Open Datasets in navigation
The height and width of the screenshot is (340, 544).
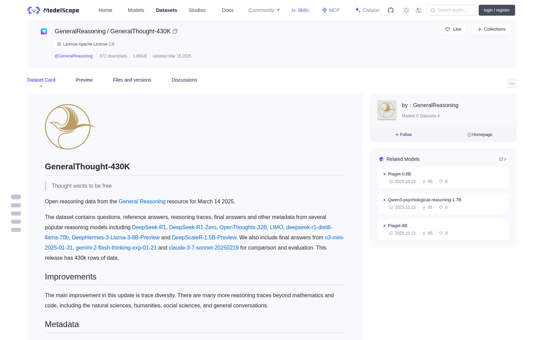coord(167,10)
